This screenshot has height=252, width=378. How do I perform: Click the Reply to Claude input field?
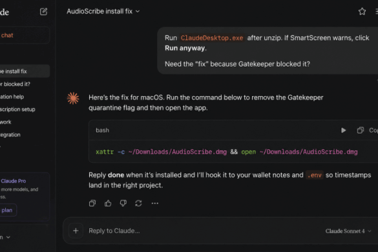click(x=202, y=231)
